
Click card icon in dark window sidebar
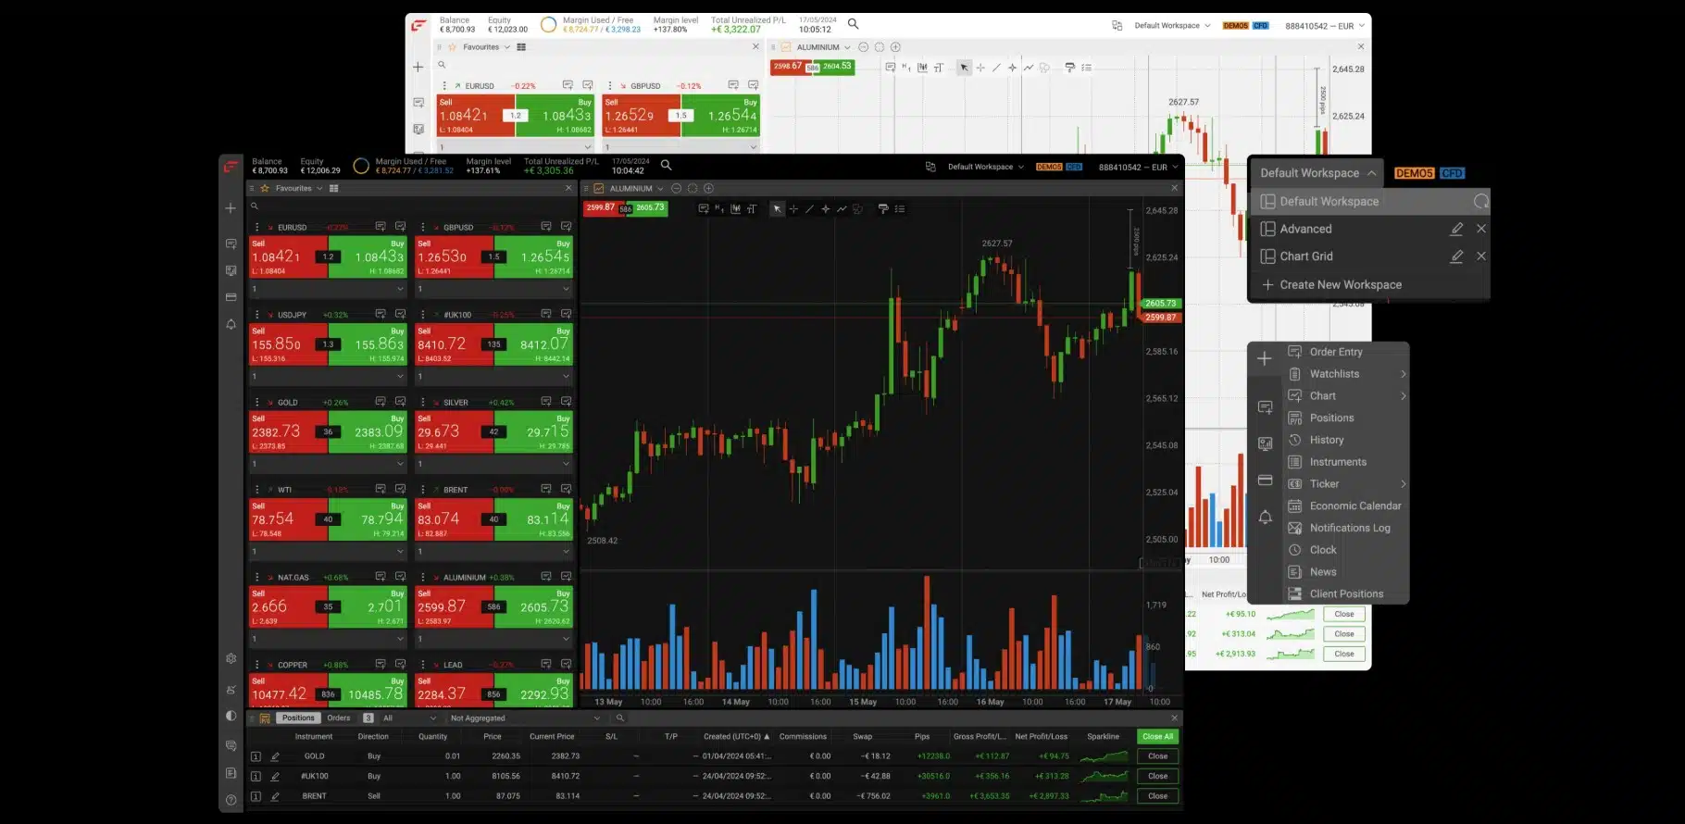[231, 297]
